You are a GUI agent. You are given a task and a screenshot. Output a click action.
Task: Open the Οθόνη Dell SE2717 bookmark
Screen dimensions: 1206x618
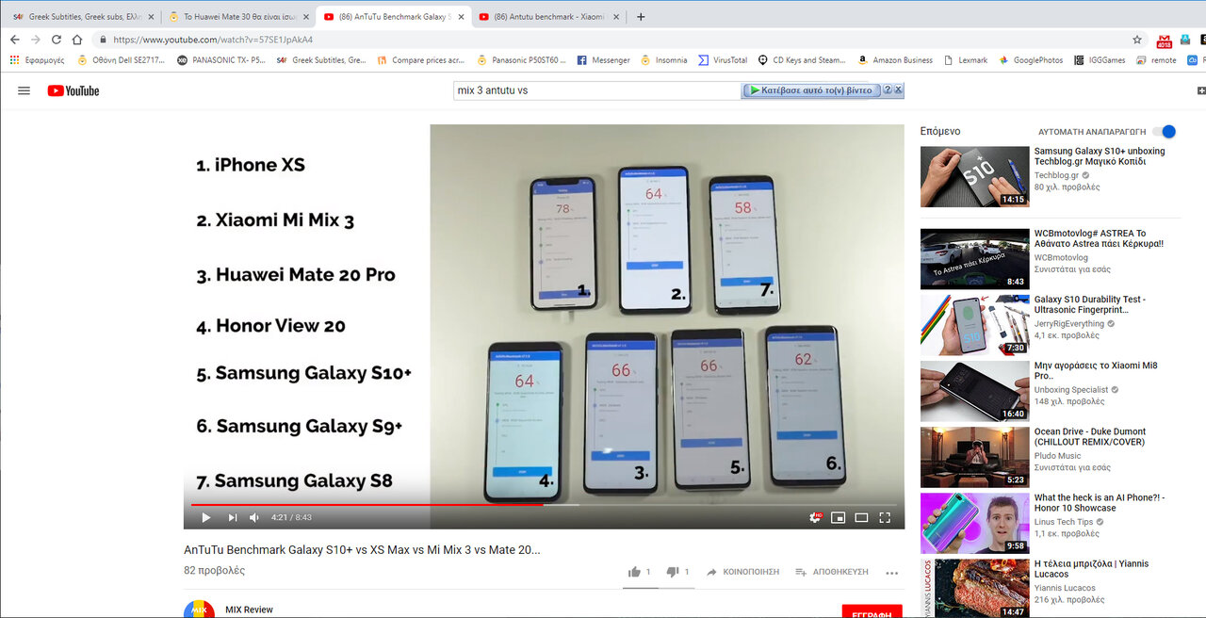click(x=121, y=60)
